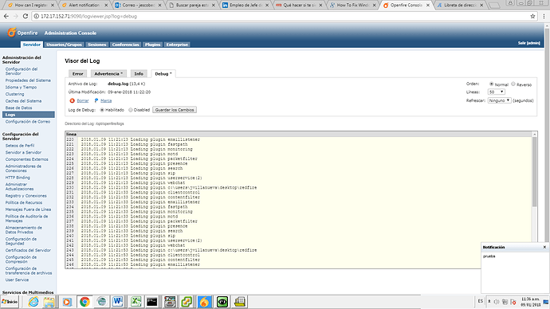The height and width of the screenshot is (309, 550).
Task: Open Base de Datos sidebar link
Action: click(18, 108)
